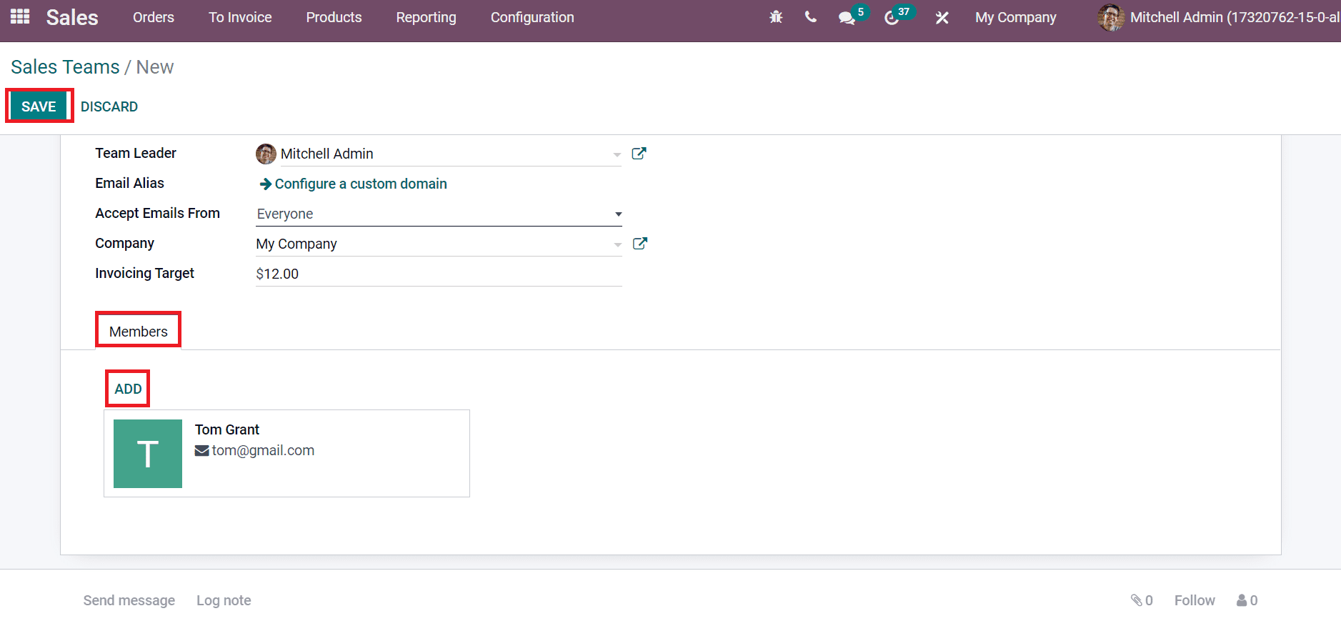Viewport: 1341px width, 641px height.
Task: Open Mitchell Admin user menu
Action: pos(1219,17)
